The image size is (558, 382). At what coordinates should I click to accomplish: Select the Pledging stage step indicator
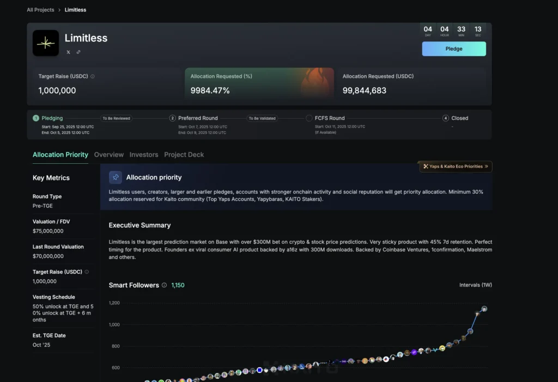point(36,118)
